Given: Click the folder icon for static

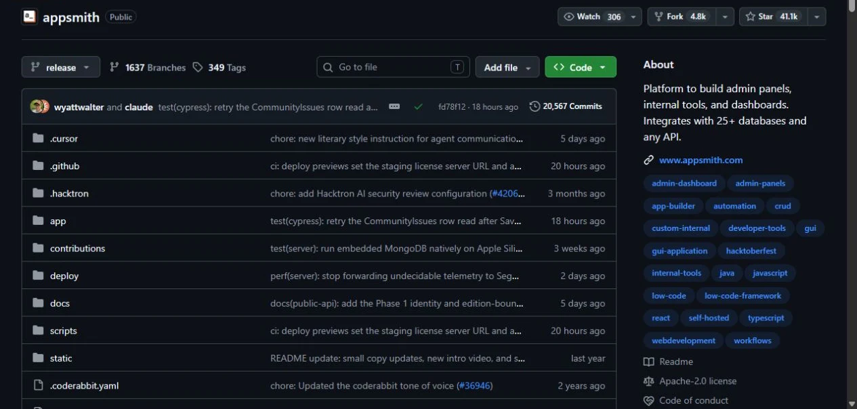Looking at the screenshot, I should 38,358.
